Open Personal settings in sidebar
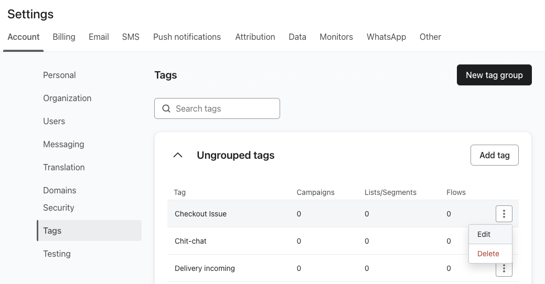This screenshot has width=545, height=284. (x=59, y=75)
